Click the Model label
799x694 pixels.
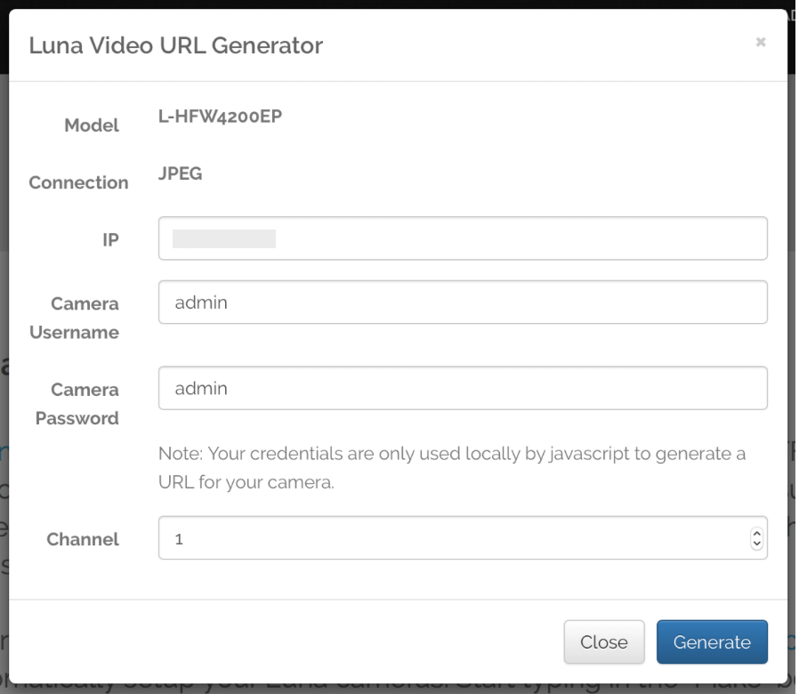(x=92, y=126)
